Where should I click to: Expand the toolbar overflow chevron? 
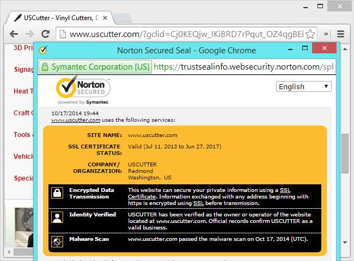pyautogui.click(x=326, y=34)
